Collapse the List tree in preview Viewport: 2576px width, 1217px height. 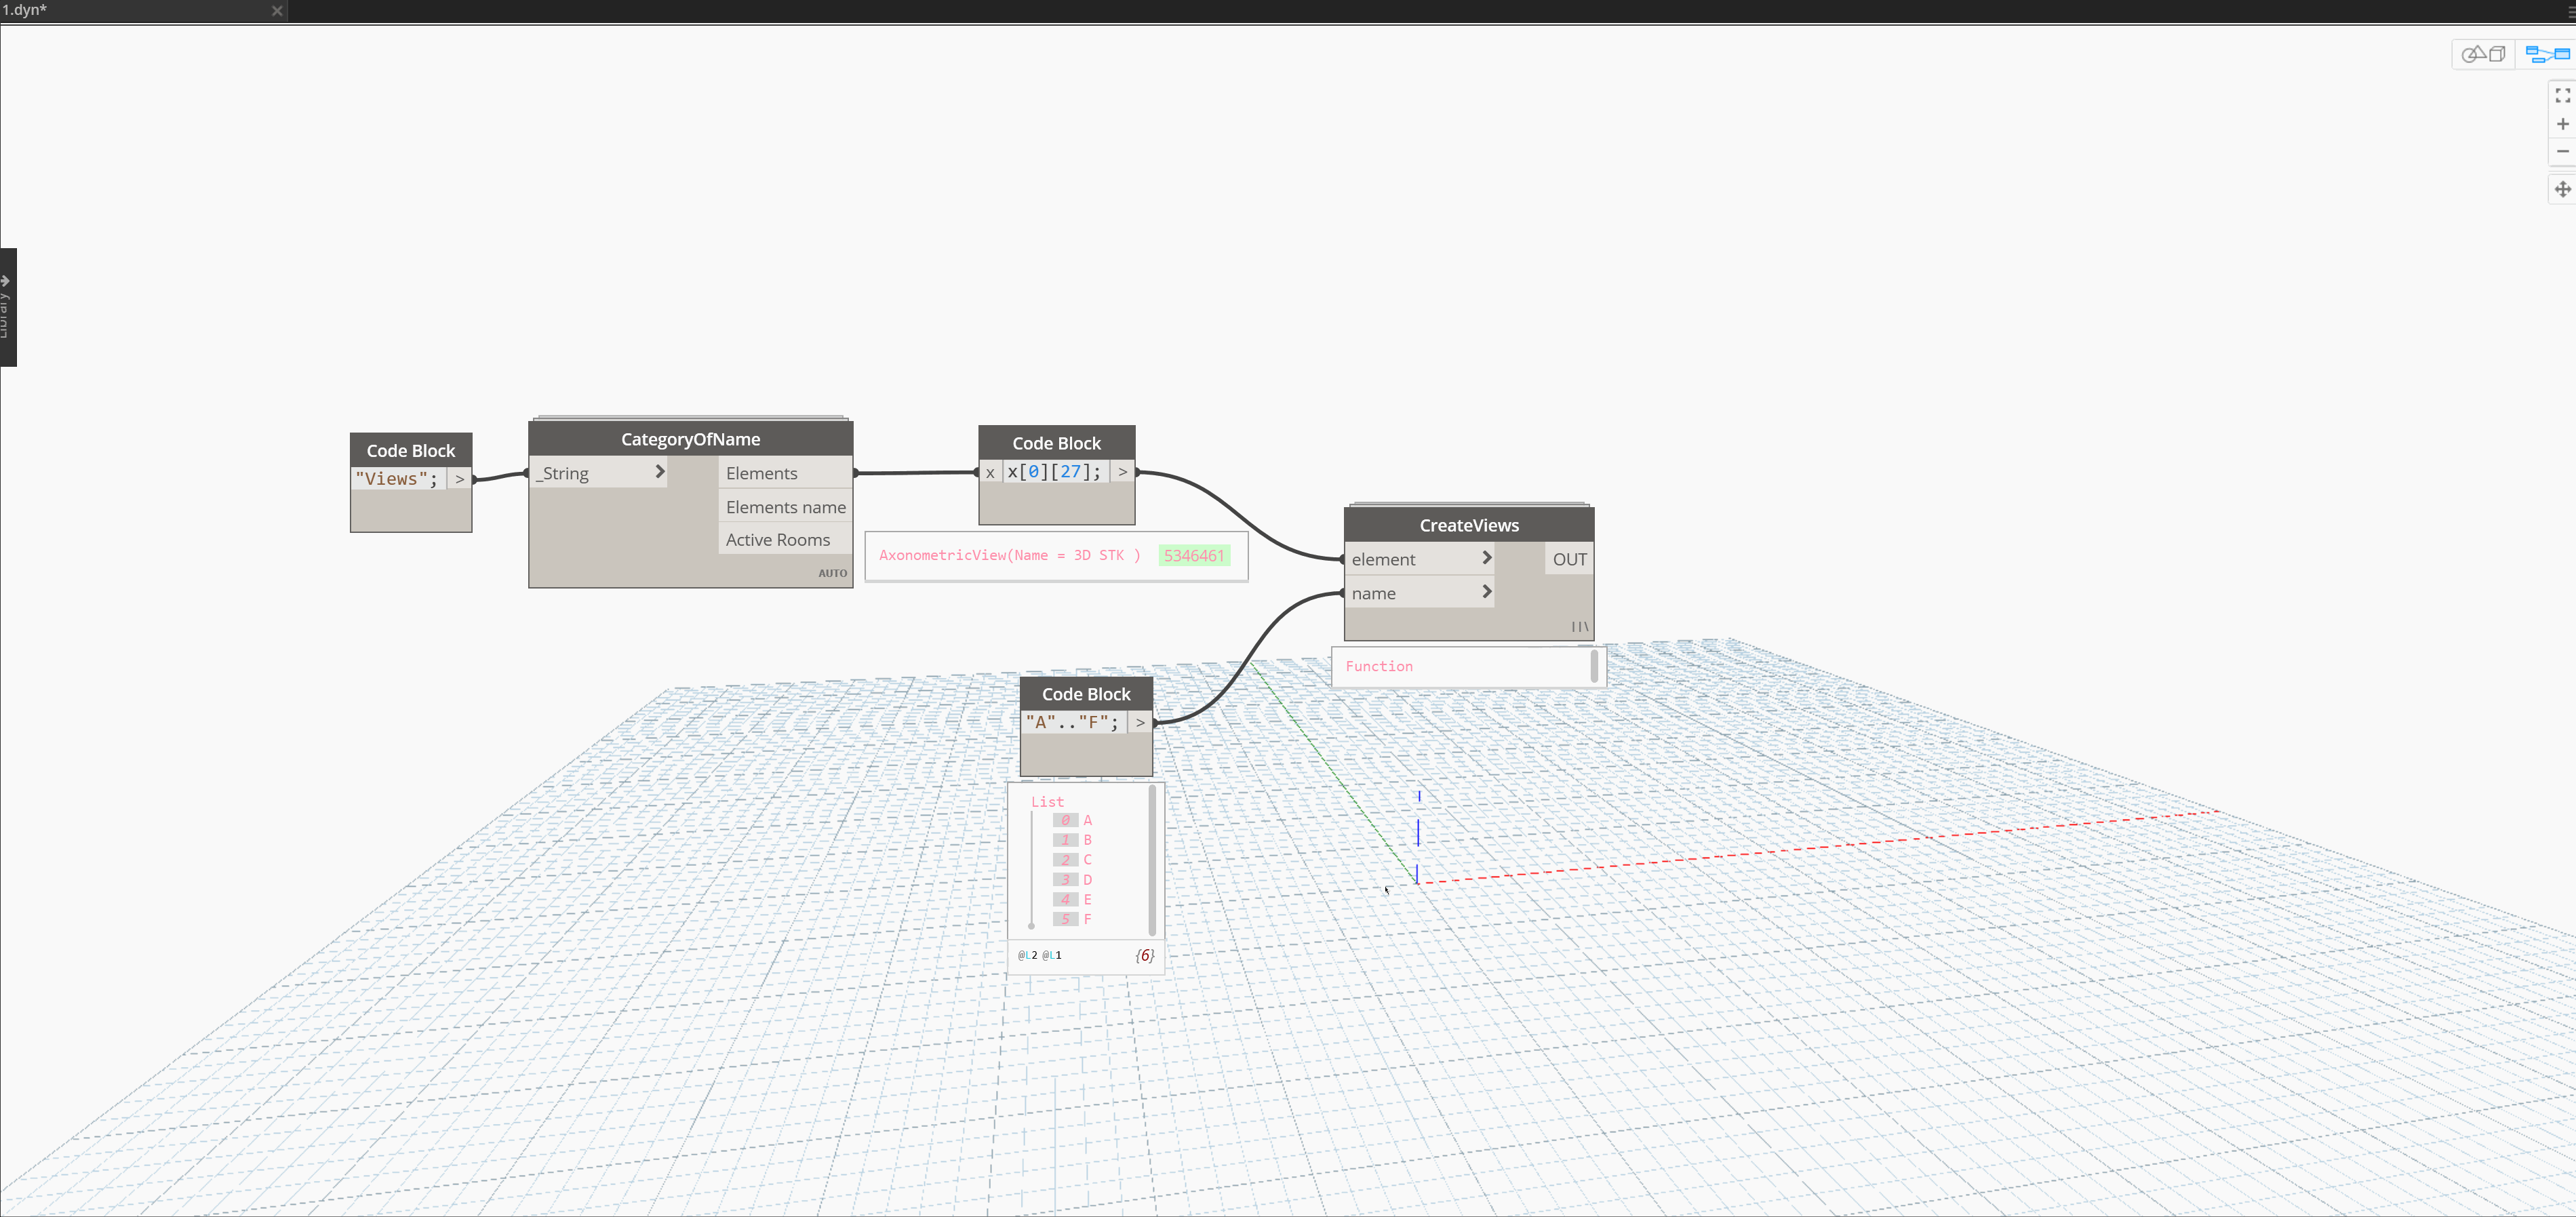tap(1047, 802)
